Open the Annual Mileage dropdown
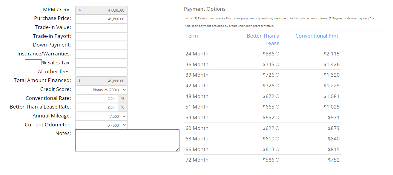This screenshot has width=393, height=175. 101,116
